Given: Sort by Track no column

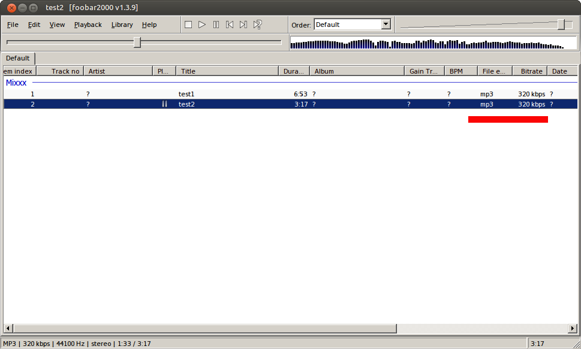Looking at the screenshot, I should (60, 71).
